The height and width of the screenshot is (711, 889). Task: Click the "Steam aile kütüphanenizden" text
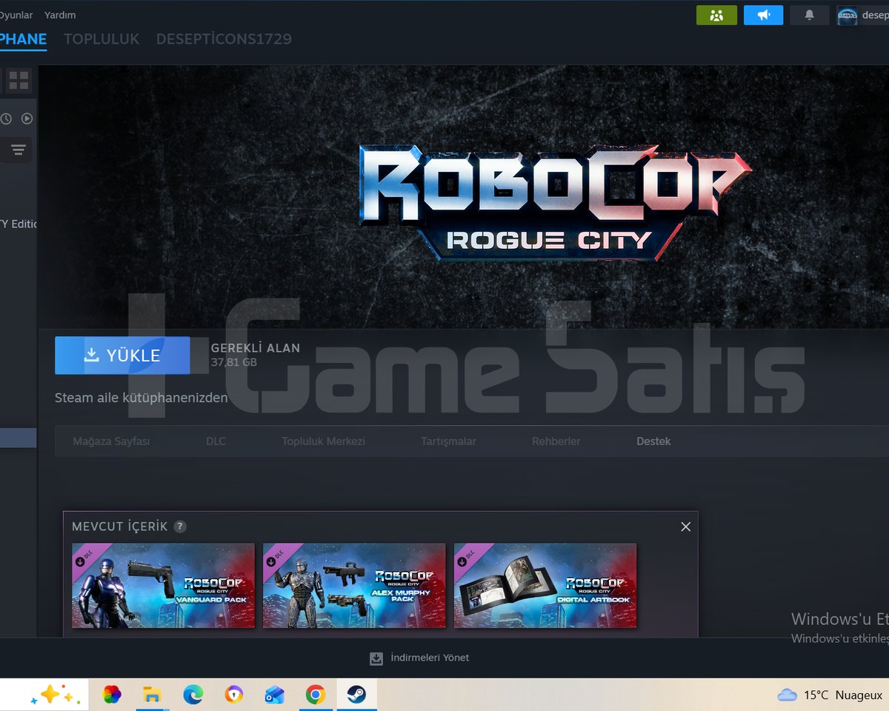tap(141, 398)
